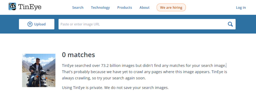Click the TinEye wordmark text
Image resolution: width=256 pixels, height=105 pixels.
coord(30,7)
